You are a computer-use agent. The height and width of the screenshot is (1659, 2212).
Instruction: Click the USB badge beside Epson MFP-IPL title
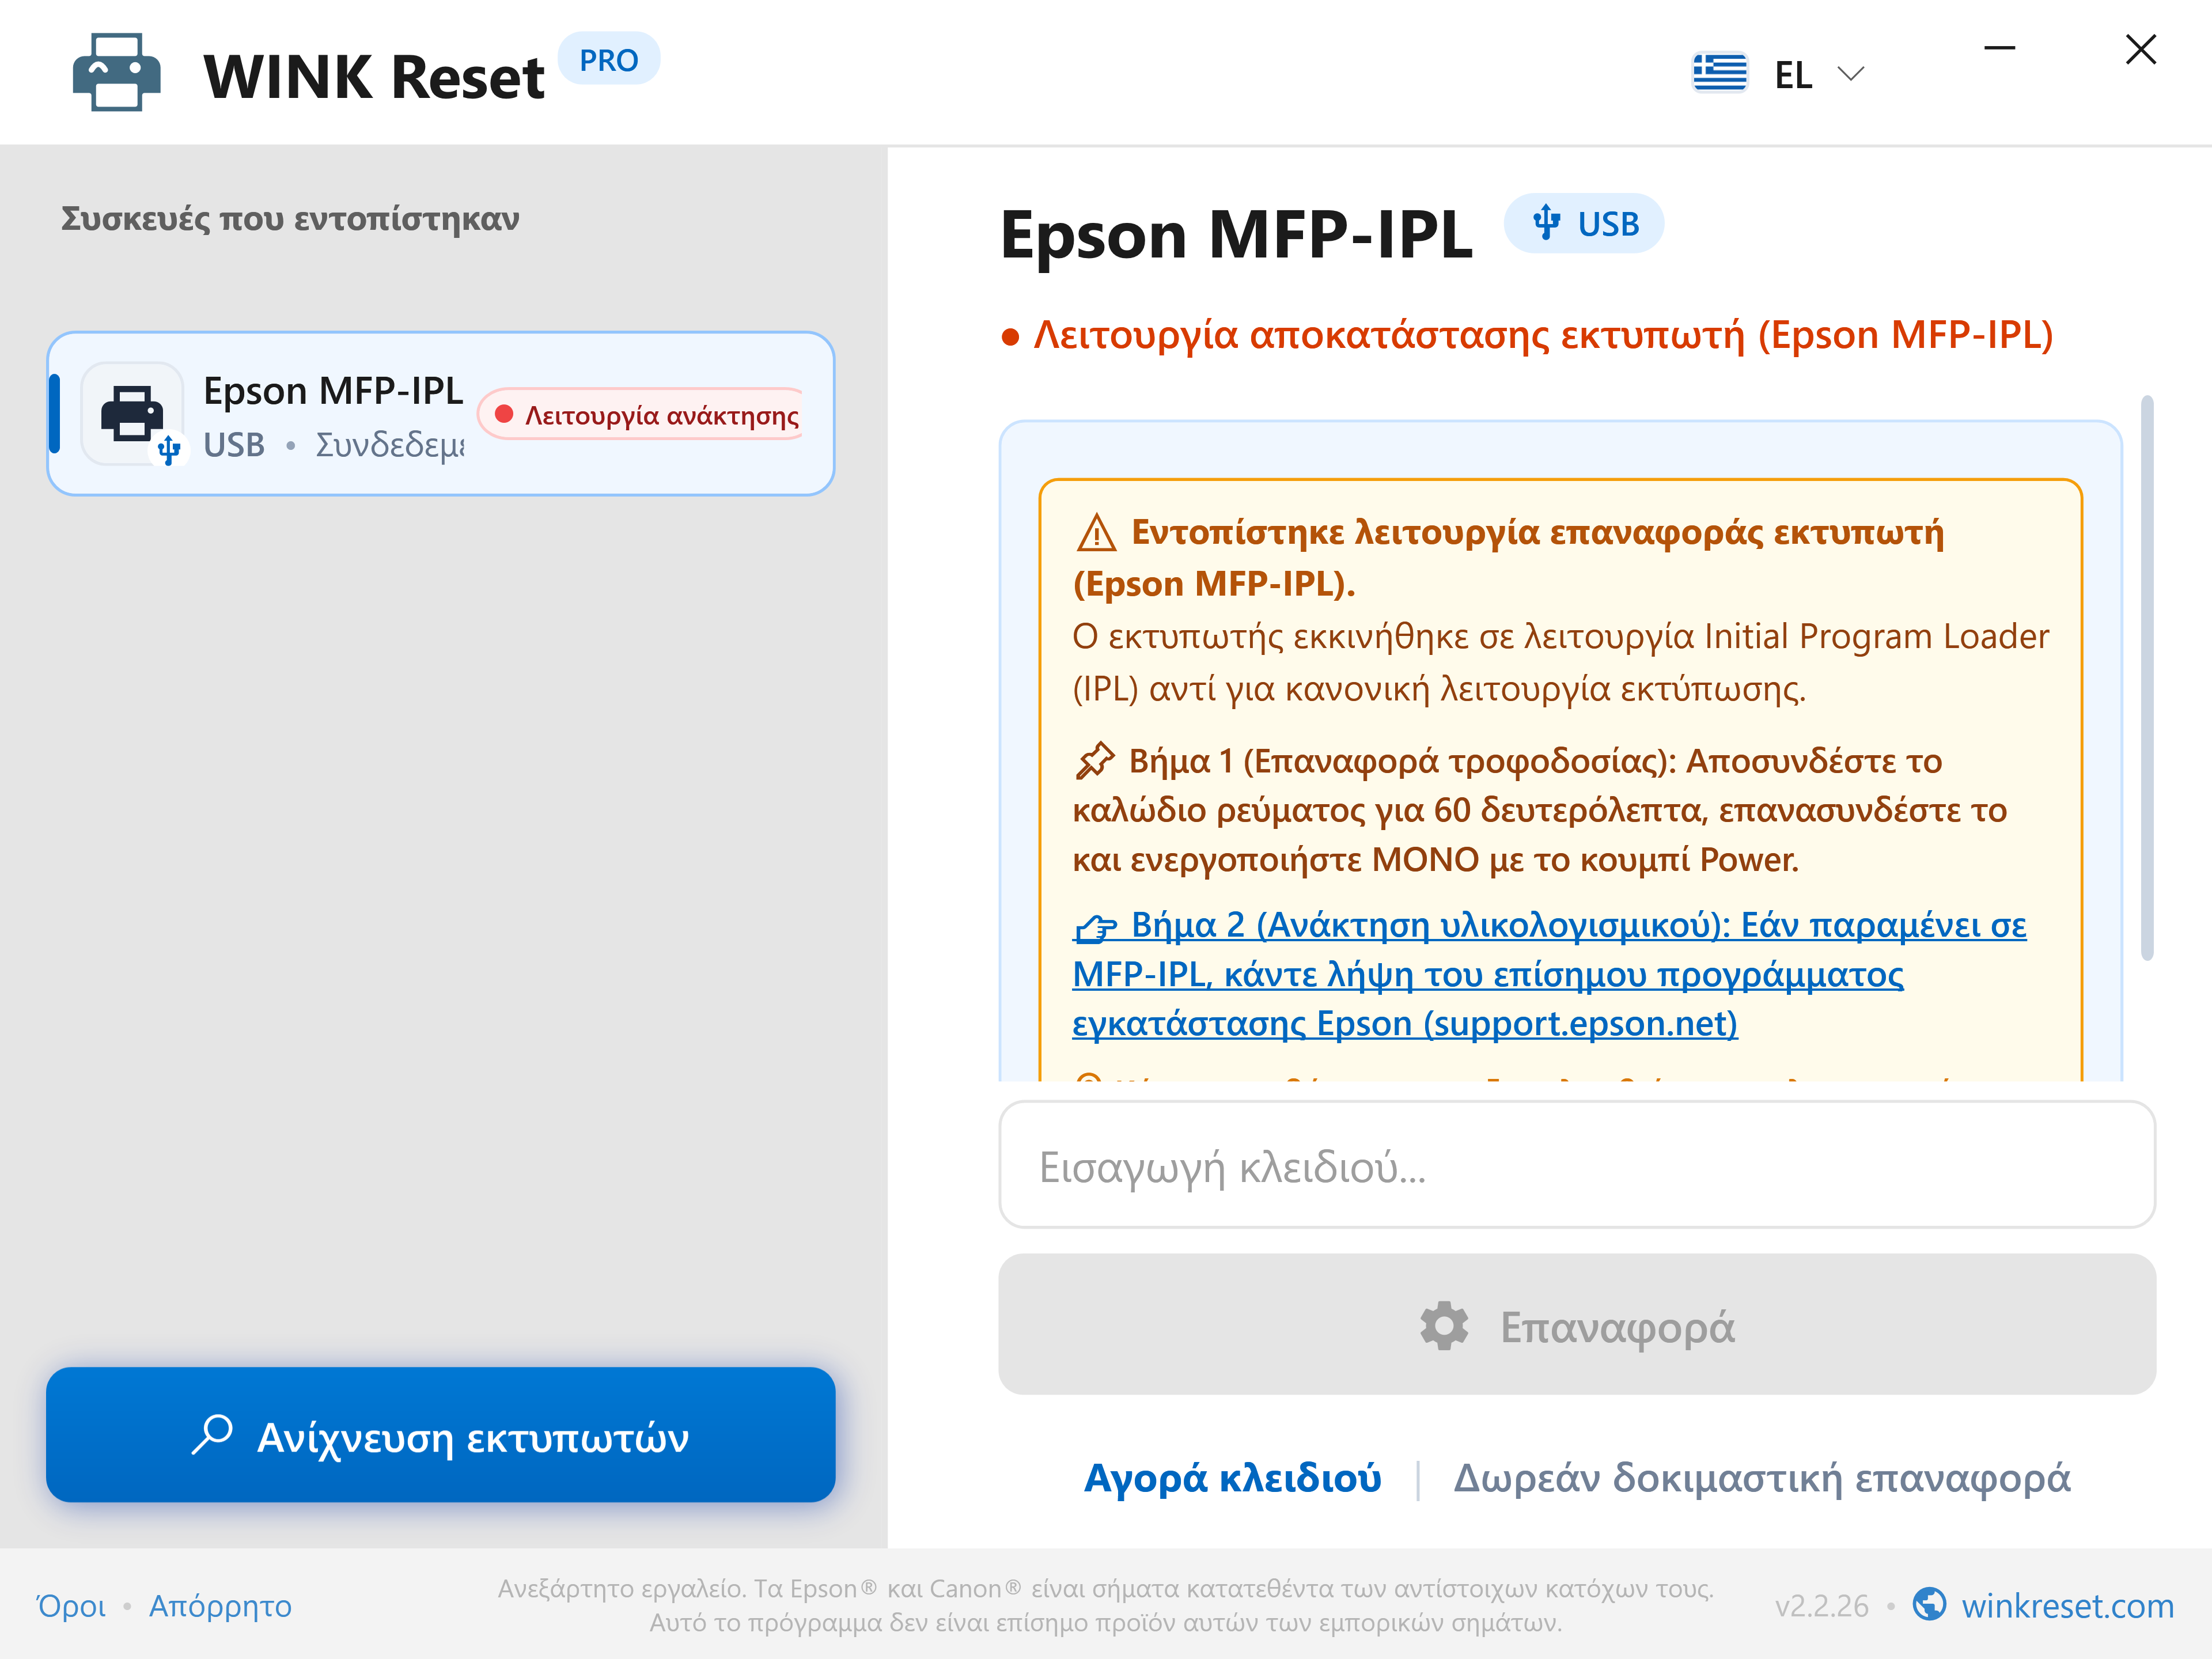coord(1584,223)
